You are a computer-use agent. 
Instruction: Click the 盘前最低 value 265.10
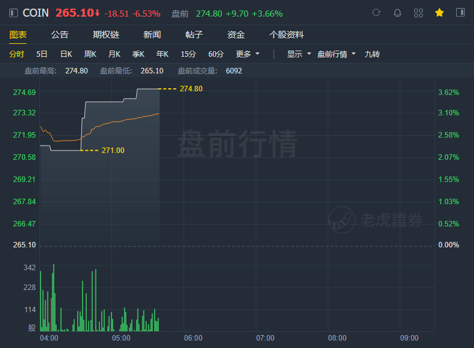pos(152,71)
